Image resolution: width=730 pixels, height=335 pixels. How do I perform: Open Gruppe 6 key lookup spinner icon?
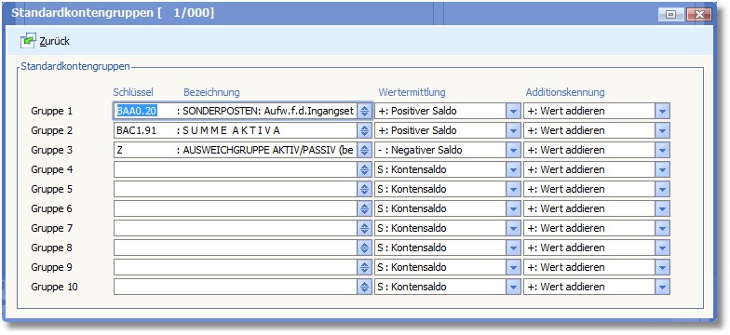365,208
